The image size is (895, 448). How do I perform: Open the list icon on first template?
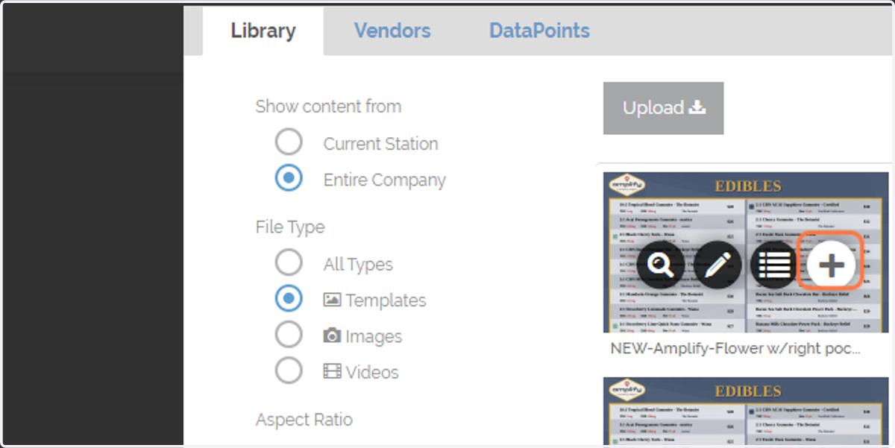coord(774,265)
